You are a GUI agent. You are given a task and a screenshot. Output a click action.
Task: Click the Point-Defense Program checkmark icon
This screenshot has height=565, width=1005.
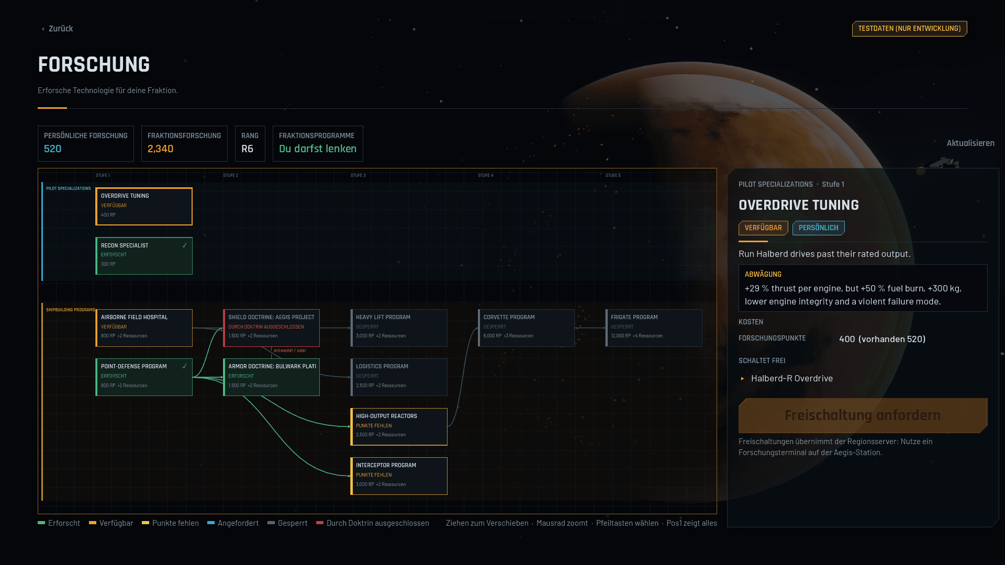[x=184, y=366]
